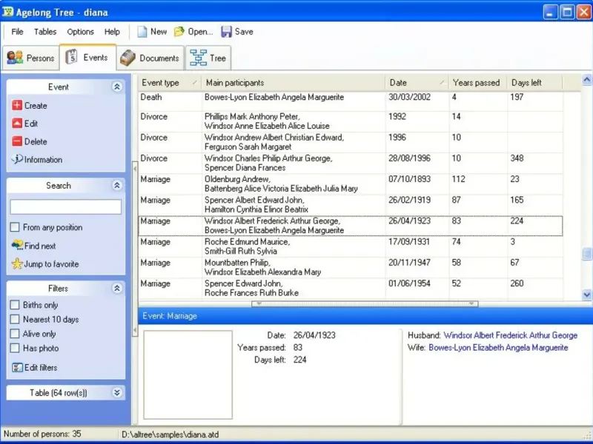Click the search text field
The height and width of the screenshot is (444, 593).
(x=66, y=207)
